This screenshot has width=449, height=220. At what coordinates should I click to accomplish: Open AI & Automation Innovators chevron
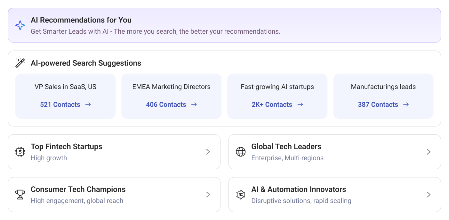pyautogui.click(x=429, y=194)
